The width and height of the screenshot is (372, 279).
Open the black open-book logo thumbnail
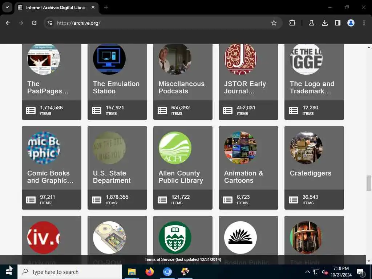tap(240, 238)
